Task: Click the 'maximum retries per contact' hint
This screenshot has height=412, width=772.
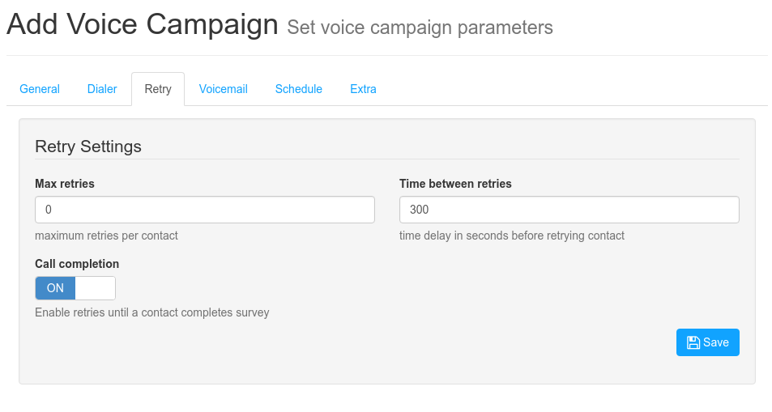Action: coord(106,236)
